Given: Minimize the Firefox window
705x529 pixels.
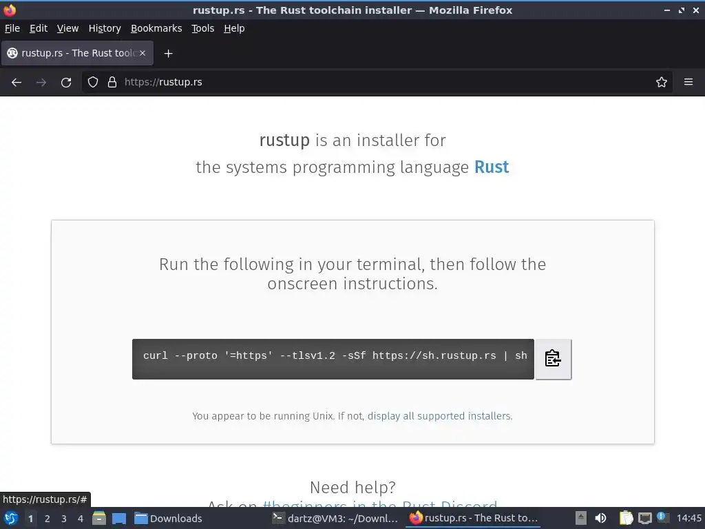Looking at the screenshot, I should pos(666,10).
